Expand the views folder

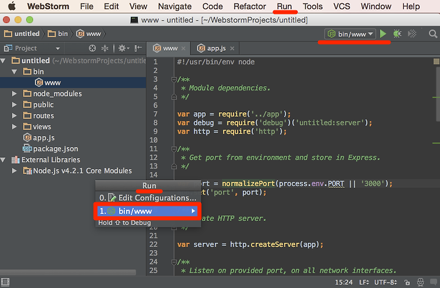pyautogui.click(x=14, y=127)
